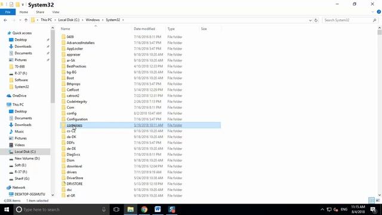Viewport: 382px width, 215px height.
Task: Go back with the back arrow
Action: (5, 20)
